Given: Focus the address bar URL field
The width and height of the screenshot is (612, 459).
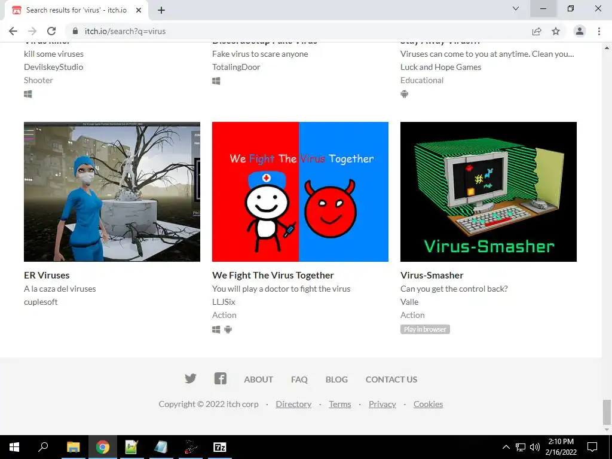Looking at the screenshot, I should (296, 31).
